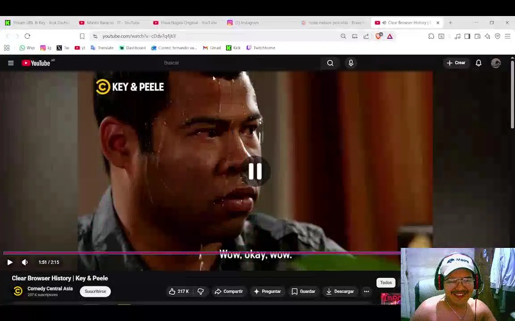515x321 pixels.
Task: Open the apps grid icon in bookmarks bar
Action: [x=7, y=48]
